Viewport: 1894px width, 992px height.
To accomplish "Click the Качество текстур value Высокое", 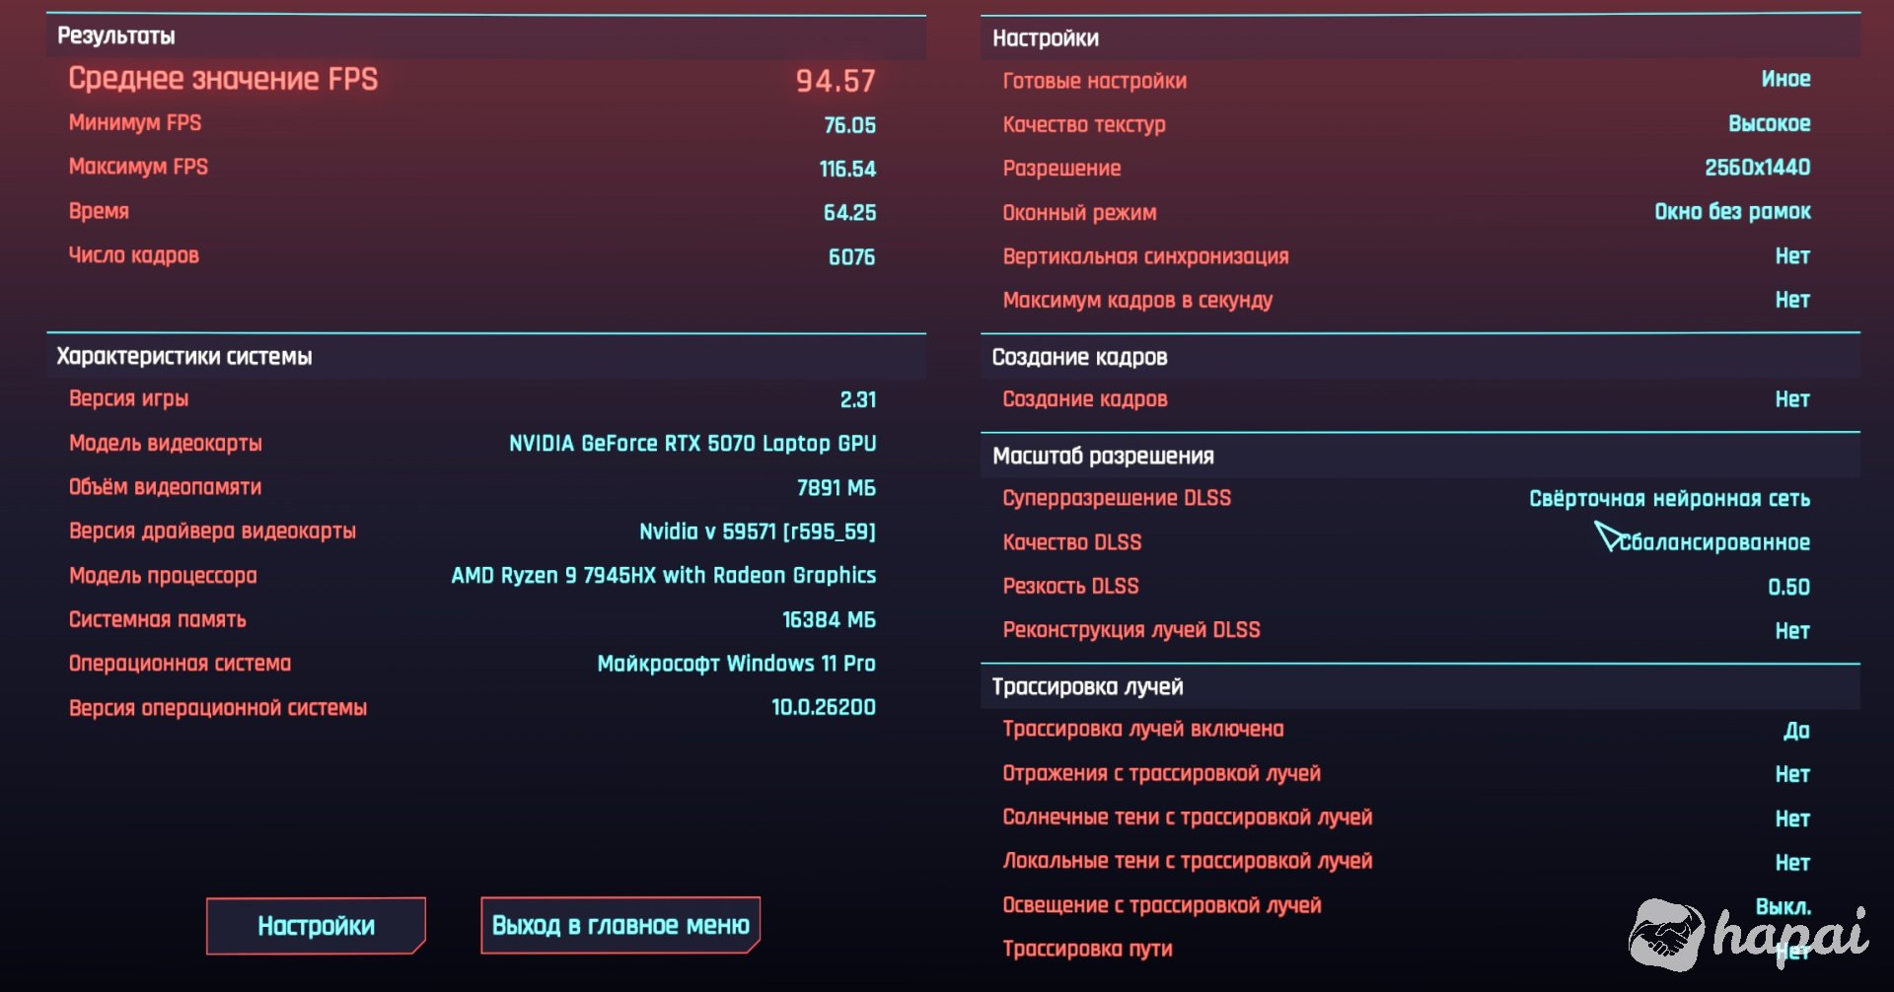I will [x=1769, y=123].
